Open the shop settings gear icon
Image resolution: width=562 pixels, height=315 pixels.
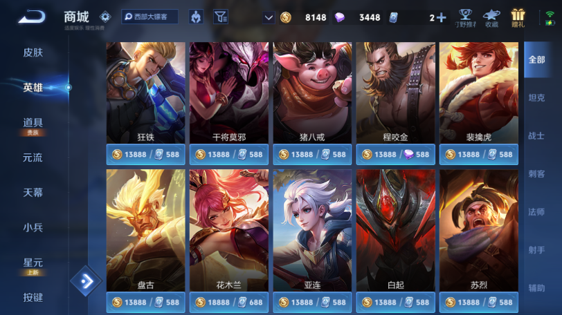click(105, 17)
